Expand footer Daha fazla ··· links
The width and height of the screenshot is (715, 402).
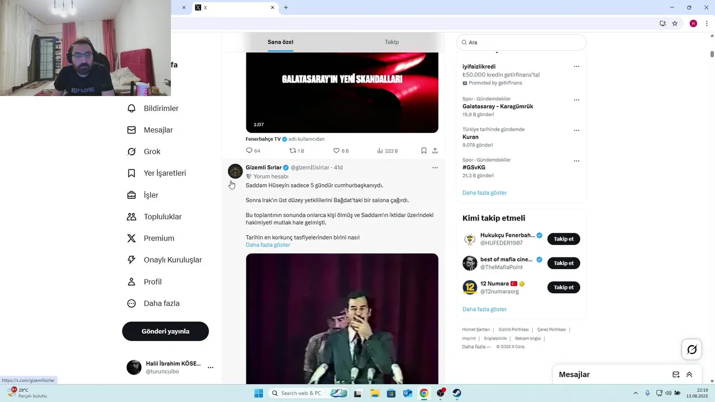[476, 347]
